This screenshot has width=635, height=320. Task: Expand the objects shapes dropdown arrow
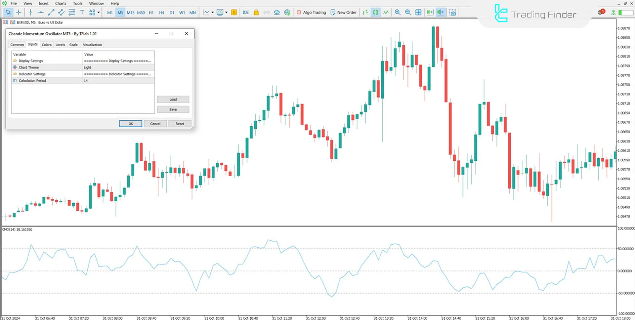pos(99,13)
